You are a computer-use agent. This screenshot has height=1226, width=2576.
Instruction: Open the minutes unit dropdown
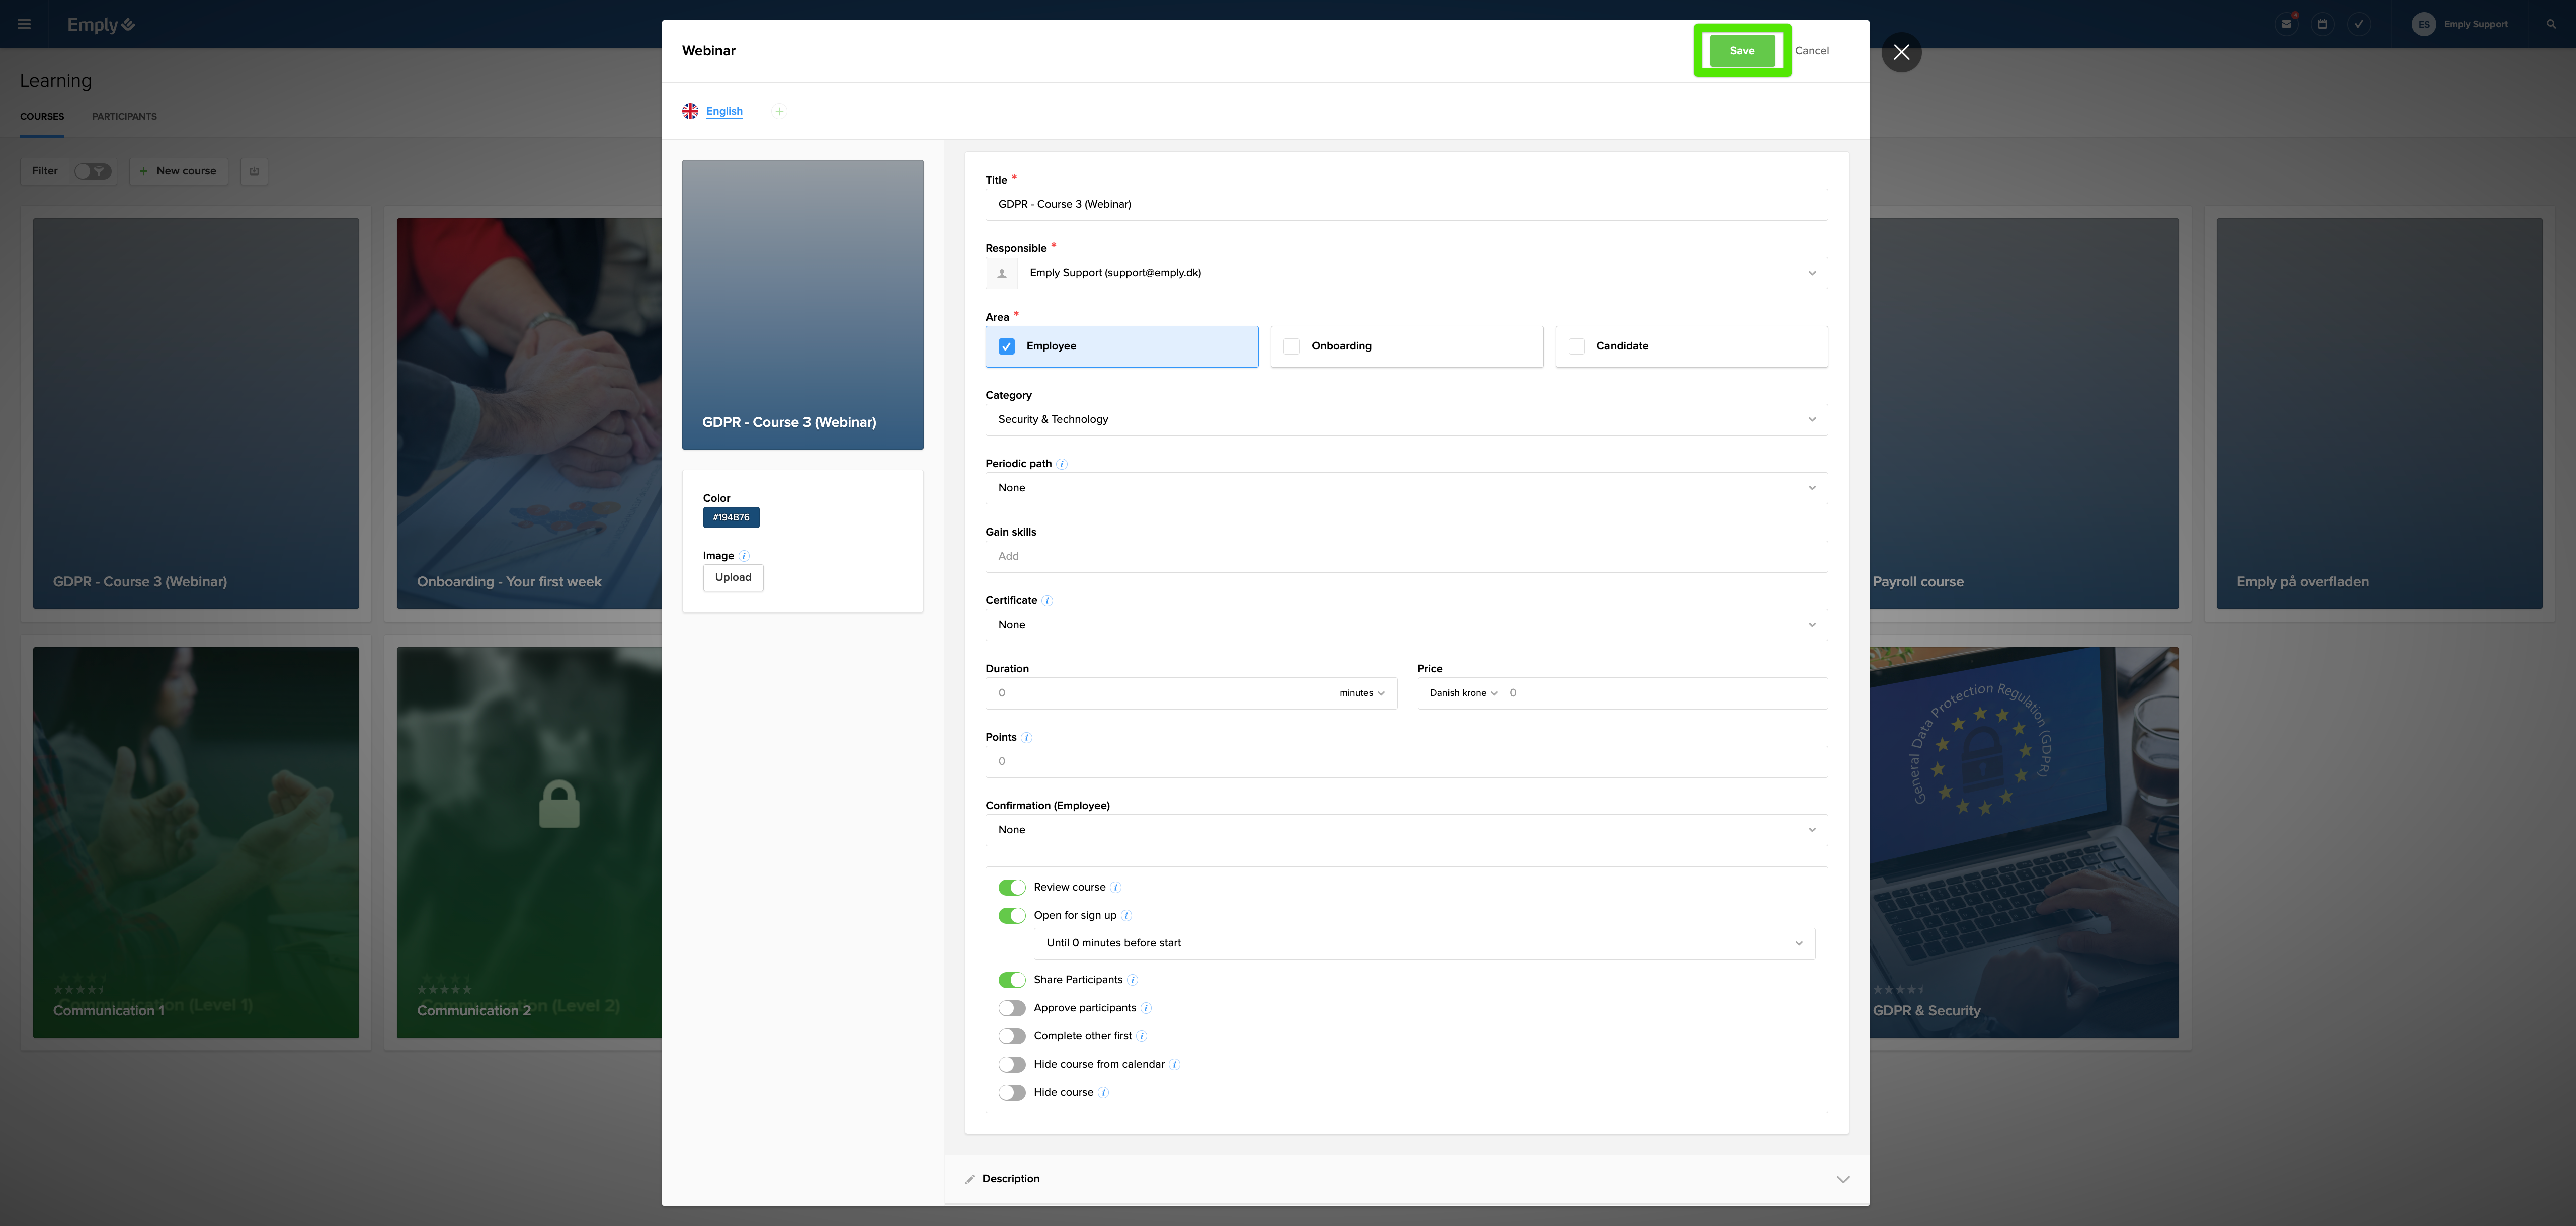point(1361,693)
